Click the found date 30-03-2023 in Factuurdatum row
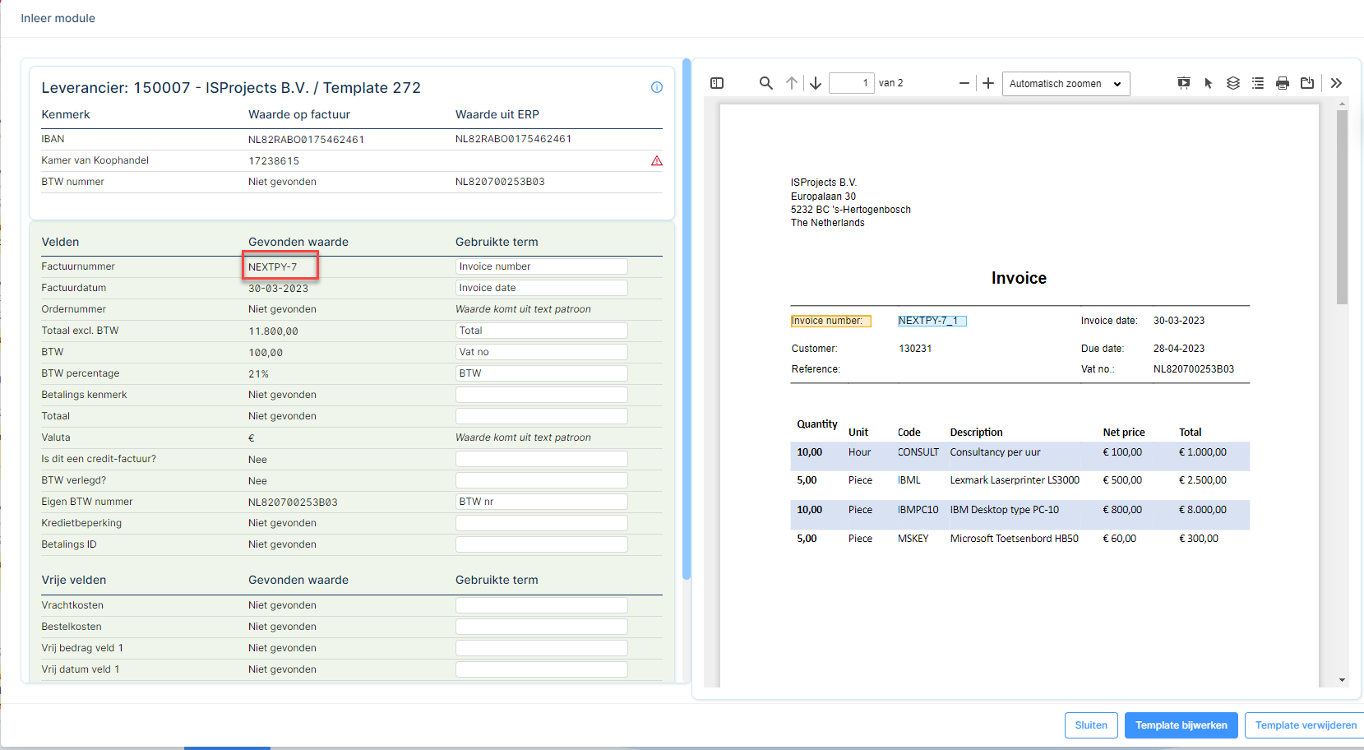 coord(279,289)
